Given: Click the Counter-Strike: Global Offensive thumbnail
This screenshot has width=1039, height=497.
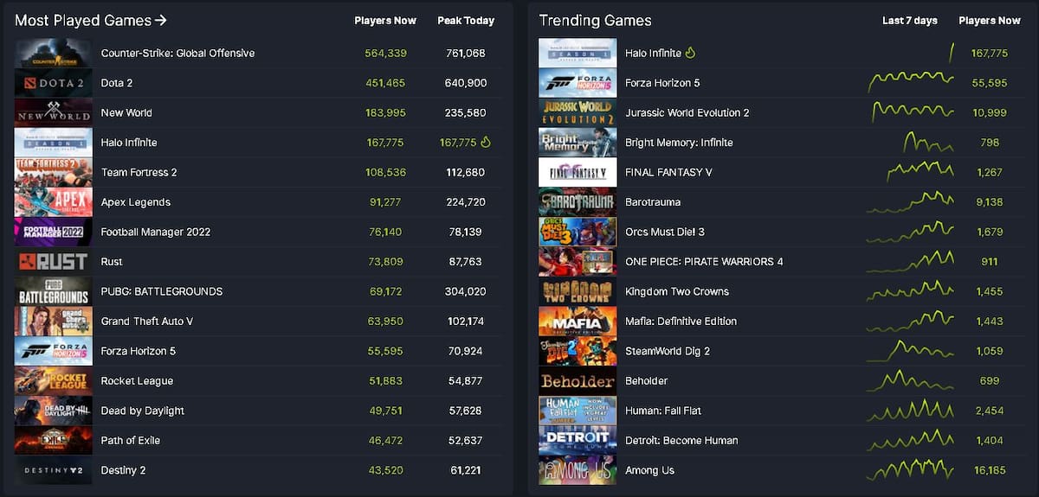Looking at the screenshot, I should [53, 54].
